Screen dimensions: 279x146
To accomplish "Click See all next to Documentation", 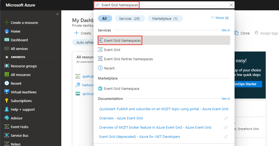I will [x=226, y=99].
